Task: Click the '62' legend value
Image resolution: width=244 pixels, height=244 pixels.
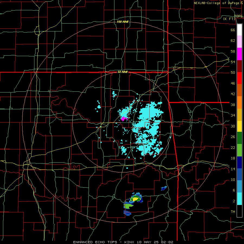Action: pos(233,41)
